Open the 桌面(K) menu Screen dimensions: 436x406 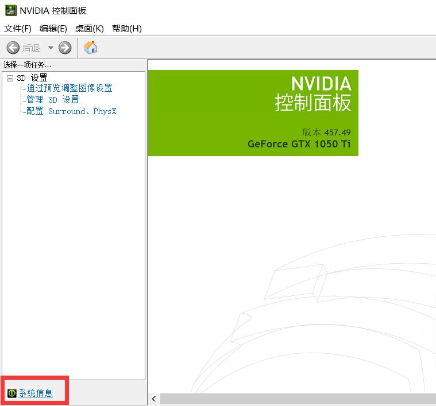pos(89,28)
